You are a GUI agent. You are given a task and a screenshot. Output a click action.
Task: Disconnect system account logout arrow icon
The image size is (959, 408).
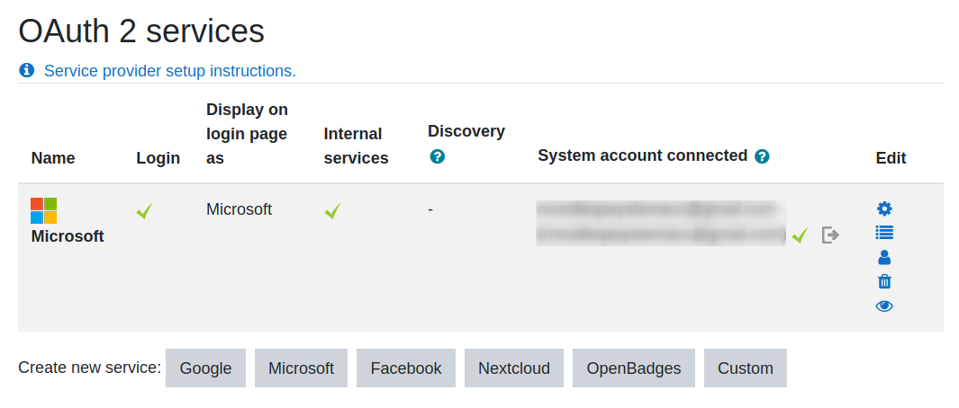(830, 235)
